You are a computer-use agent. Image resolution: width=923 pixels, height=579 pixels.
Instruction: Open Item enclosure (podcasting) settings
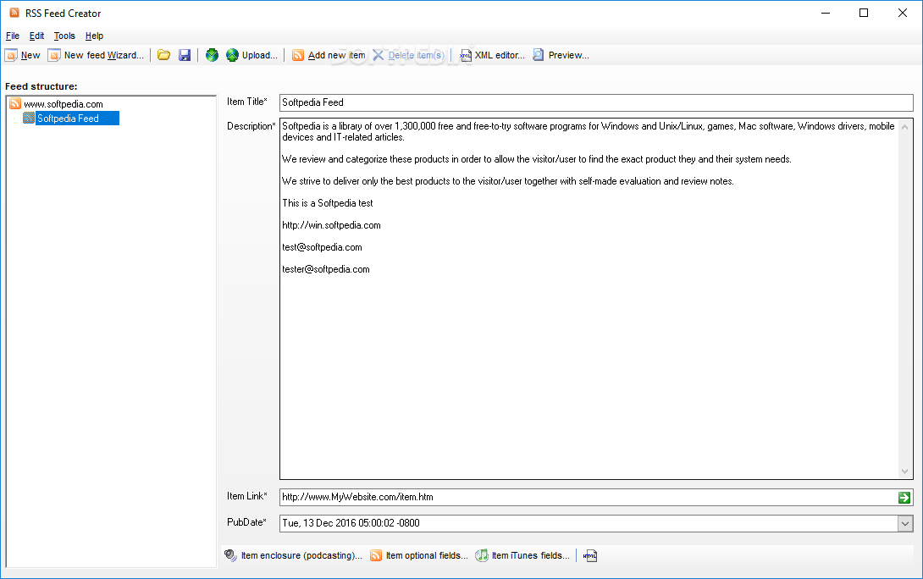point(293,555)
